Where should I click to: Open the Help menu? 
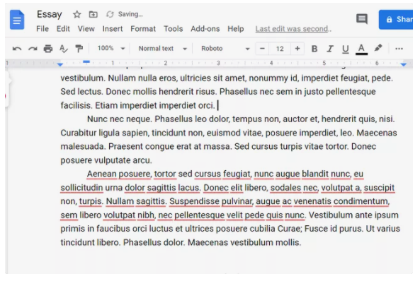coord(236,29)
